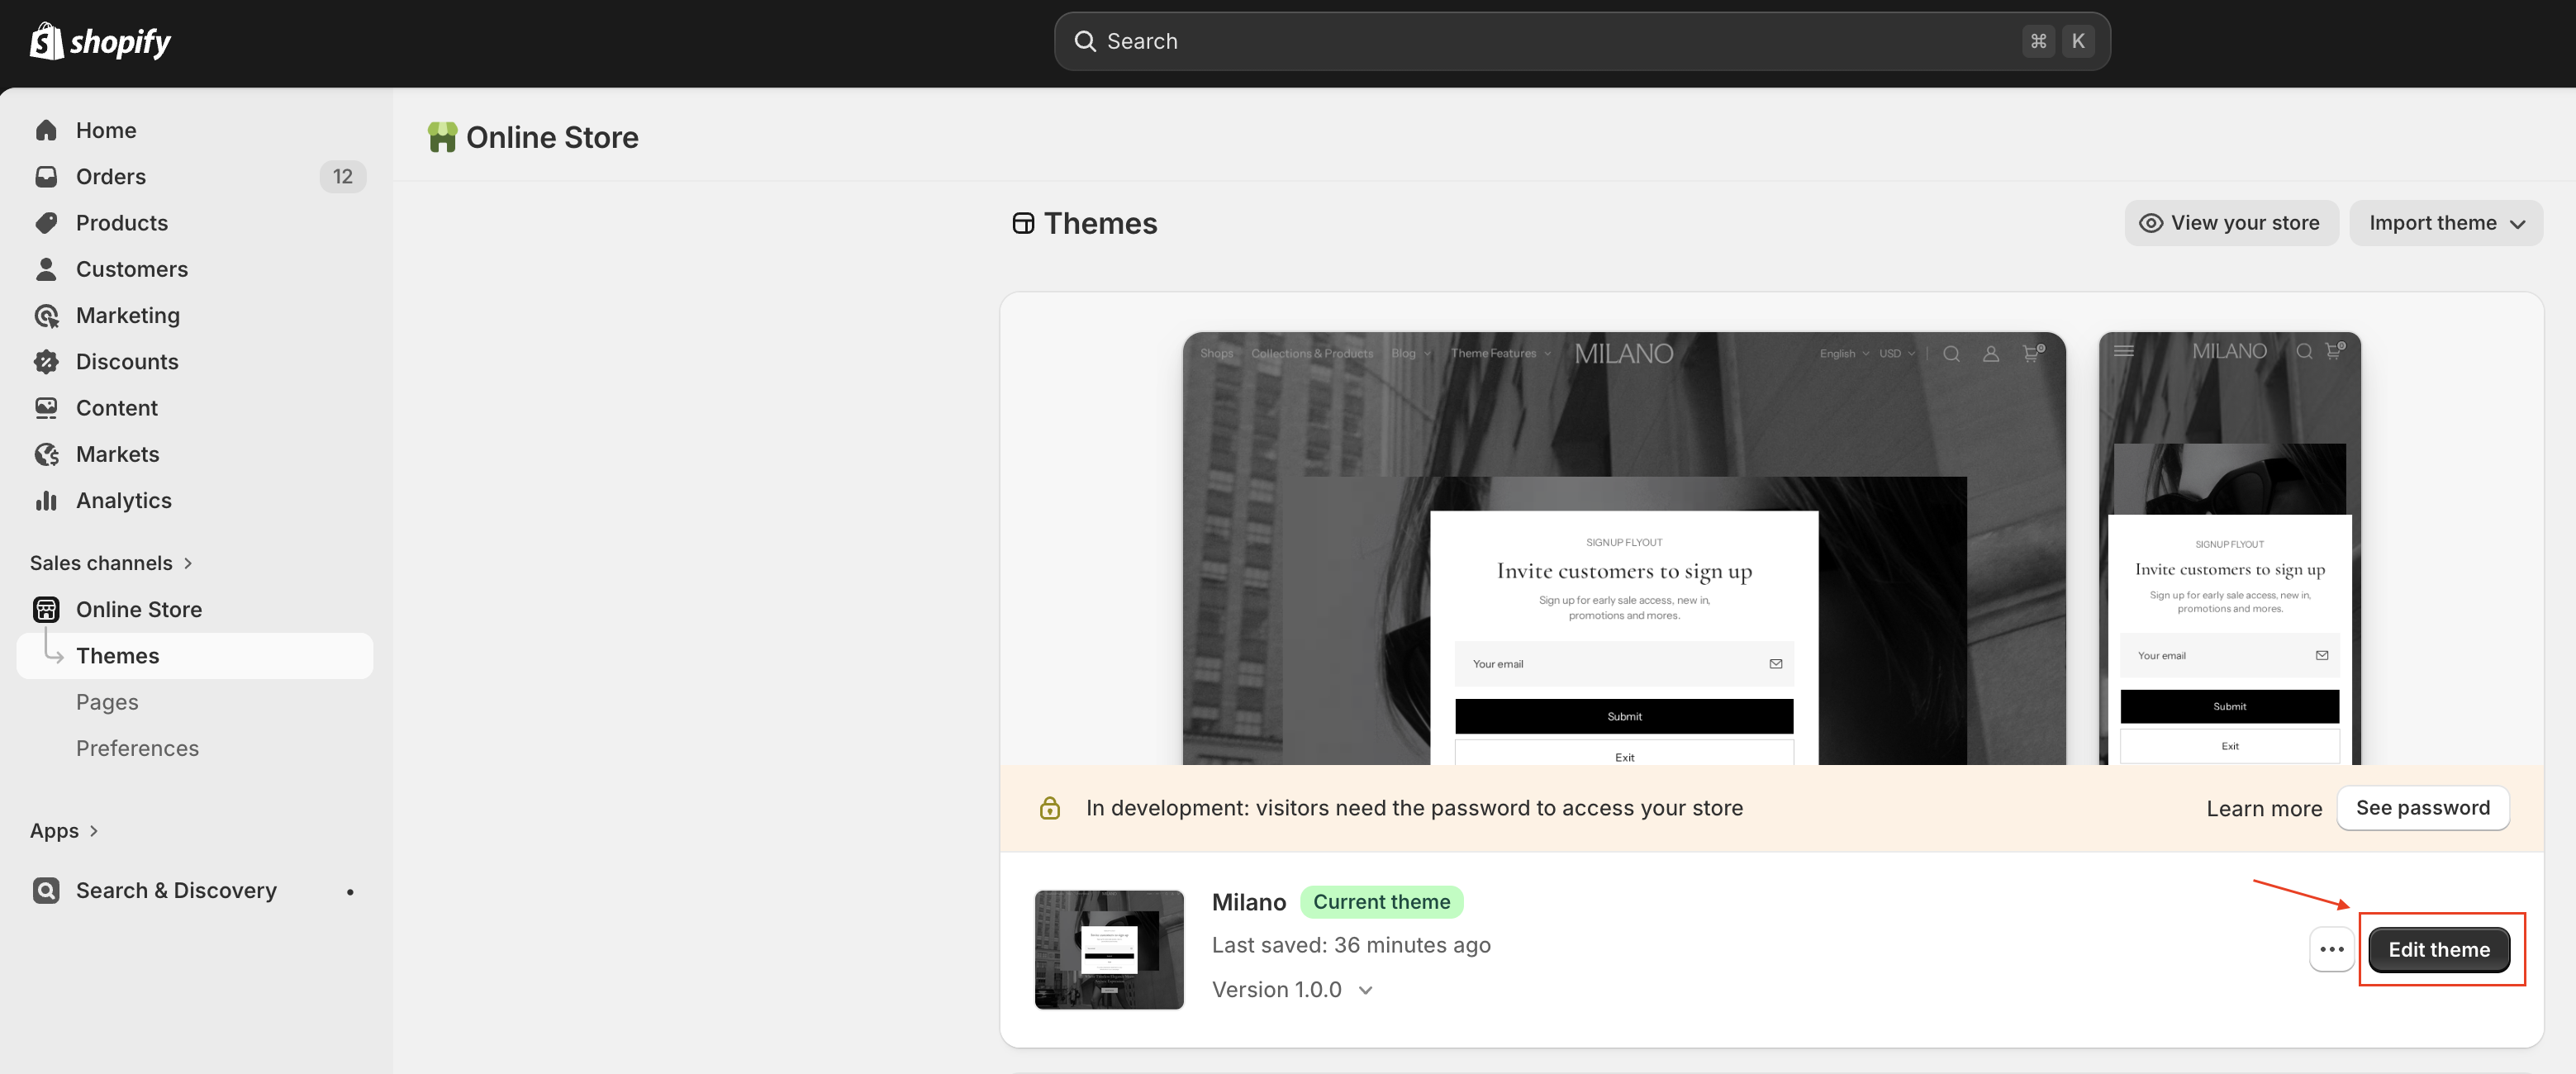Open Markets globe icon
The image size is (2576, 1074).
46,455
